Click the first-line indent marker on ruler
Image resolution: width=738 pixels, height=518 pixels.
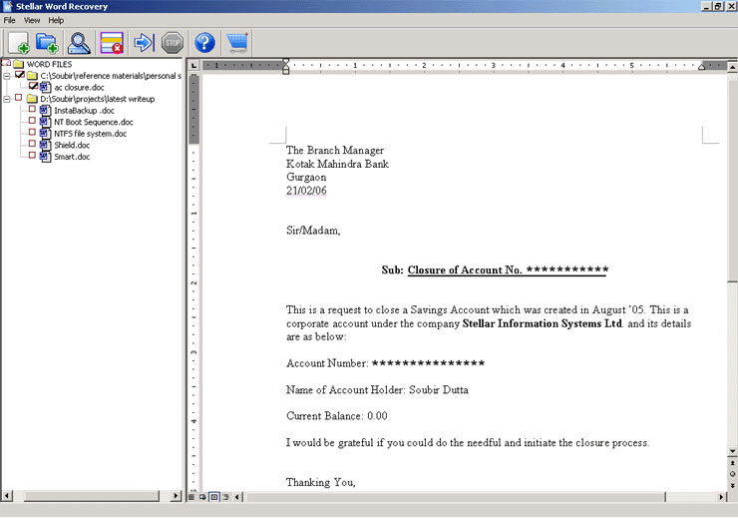click(x=285, y=62)
